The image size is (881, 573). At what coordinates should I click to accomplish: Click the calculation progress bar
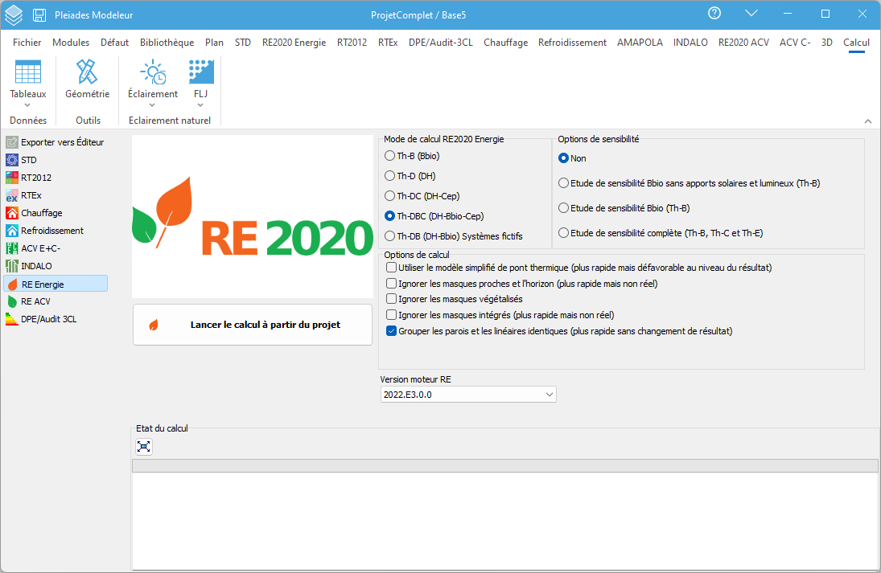tap(505, 466)
